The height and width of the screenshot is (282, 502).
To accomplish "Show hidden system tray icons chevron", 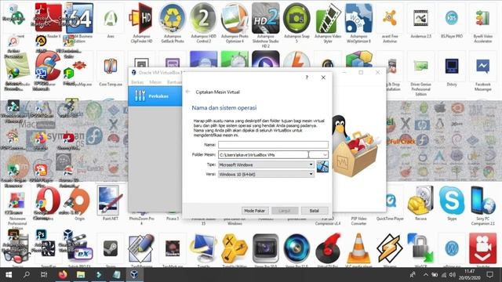I will pos(426,275).
